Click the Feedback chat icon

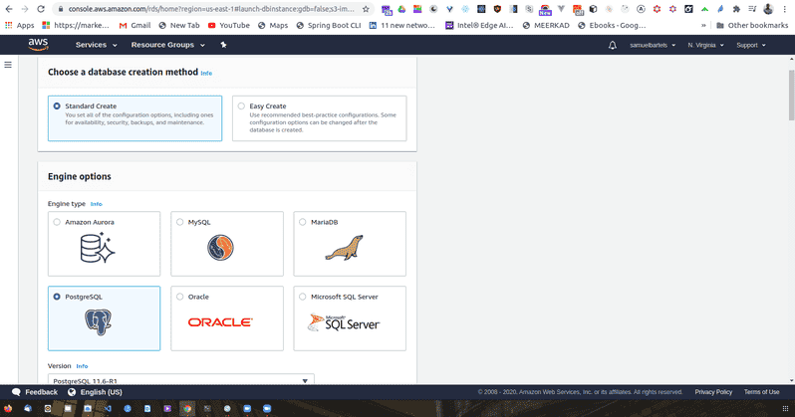tap(16, 392)
